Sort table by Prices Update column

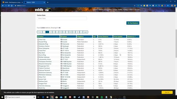[120, 37]
